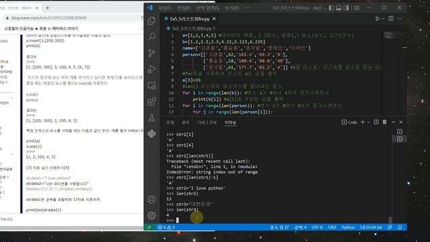Expand hidden title bar menus ellipsis
430x242 pixels.
point(248,8)
